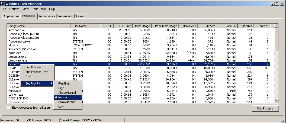Set priority to High

61,88
